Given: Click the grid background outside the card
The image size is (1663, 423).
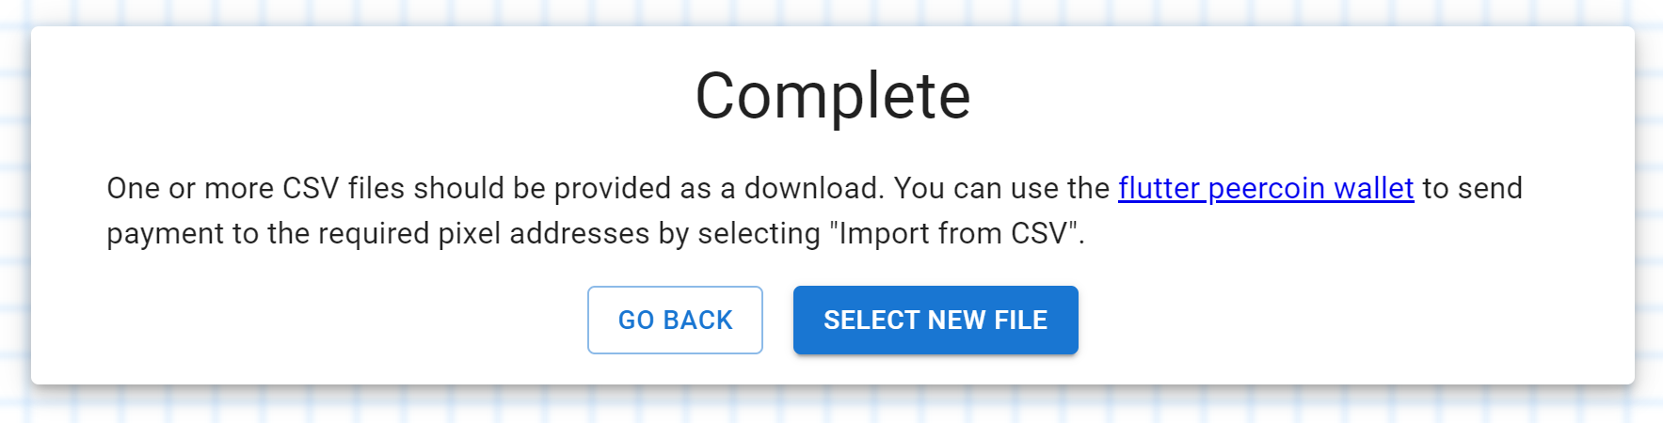Looking at the screenshot, I should (x=833, y=406).
